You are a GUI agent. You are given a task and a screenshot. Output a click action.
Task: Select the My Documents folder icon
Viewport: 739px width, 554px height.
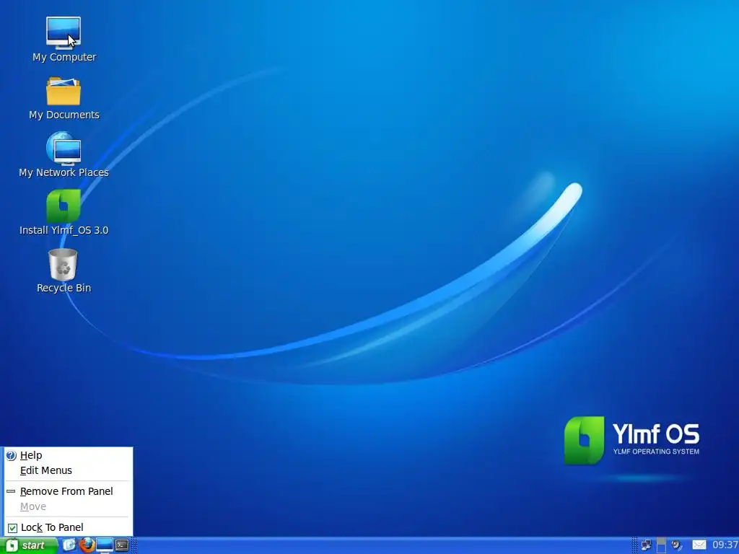[64, 92]
